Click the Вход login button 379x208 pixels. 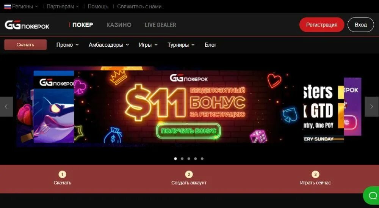click(361, 25)
